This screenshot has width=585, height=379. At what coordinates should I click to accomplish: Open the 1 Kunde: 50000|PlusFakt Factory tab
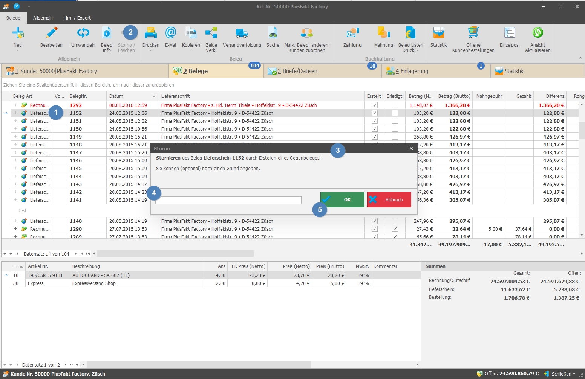(85, 71)
